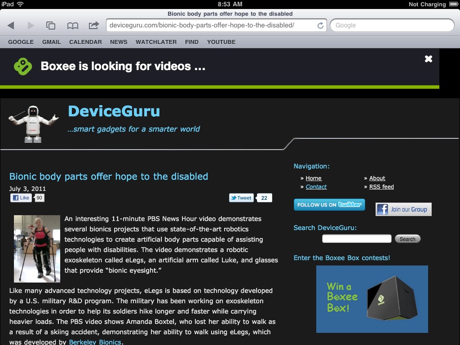Click the green Boxee logo icon
The image size is (460, 345).
23,66
